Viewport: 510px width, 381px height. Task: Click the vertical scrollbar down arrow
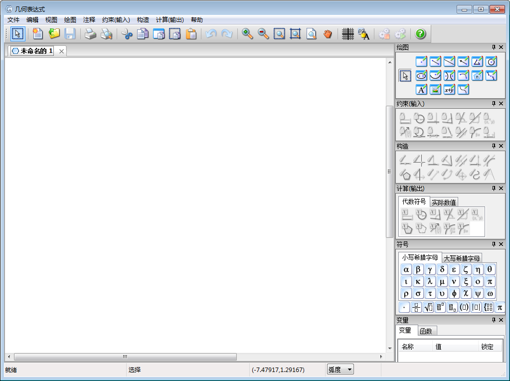(x=390, y=348)
